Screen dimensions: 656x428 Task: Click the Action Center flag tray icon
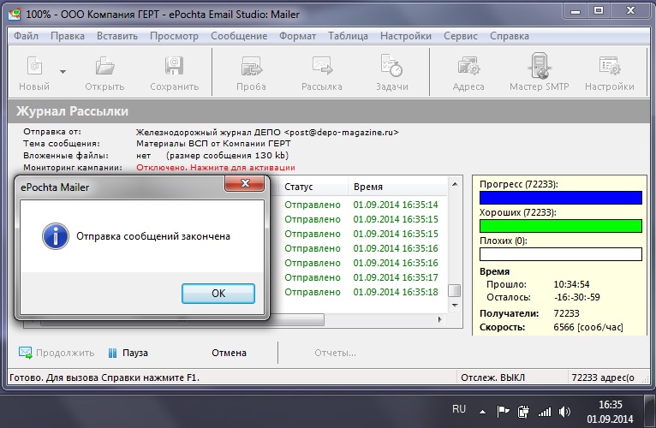(503, 411)
